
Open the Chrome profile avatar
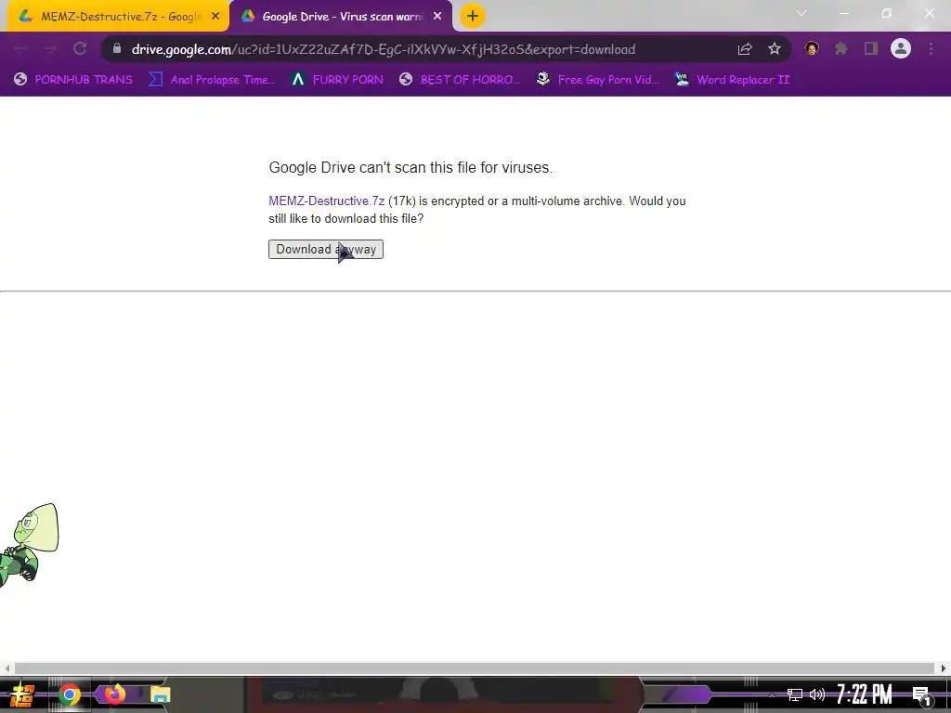(901, 48)
